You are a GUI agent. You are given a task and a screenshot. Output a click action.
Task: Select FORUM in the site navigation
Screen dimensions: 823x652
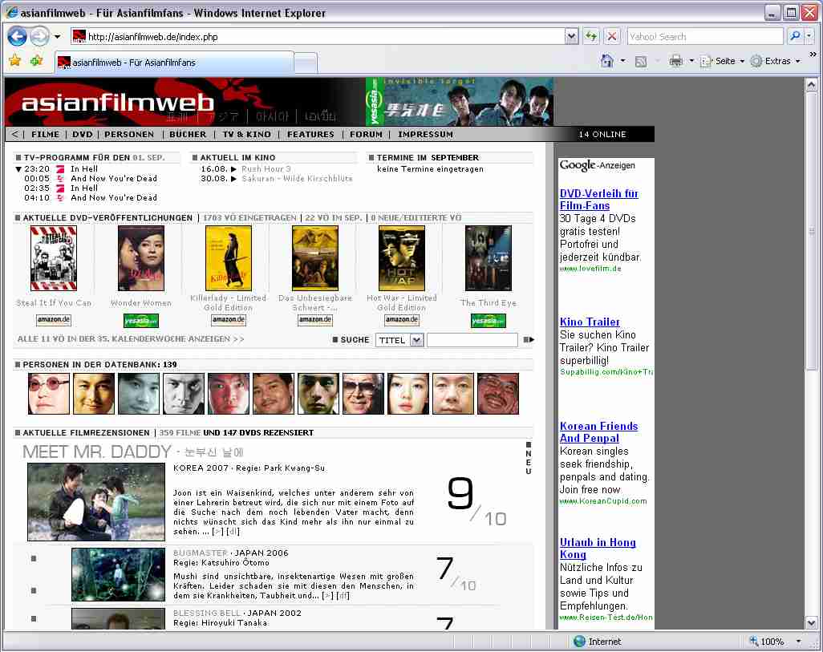click(x=366, y=135)
